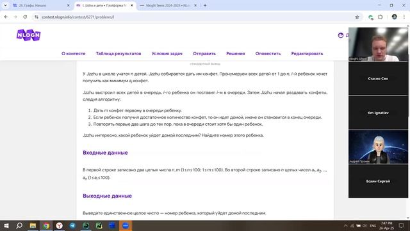Open Telegram from taskbar
Viewport: 410px width, 231px height.
(72, 225)
